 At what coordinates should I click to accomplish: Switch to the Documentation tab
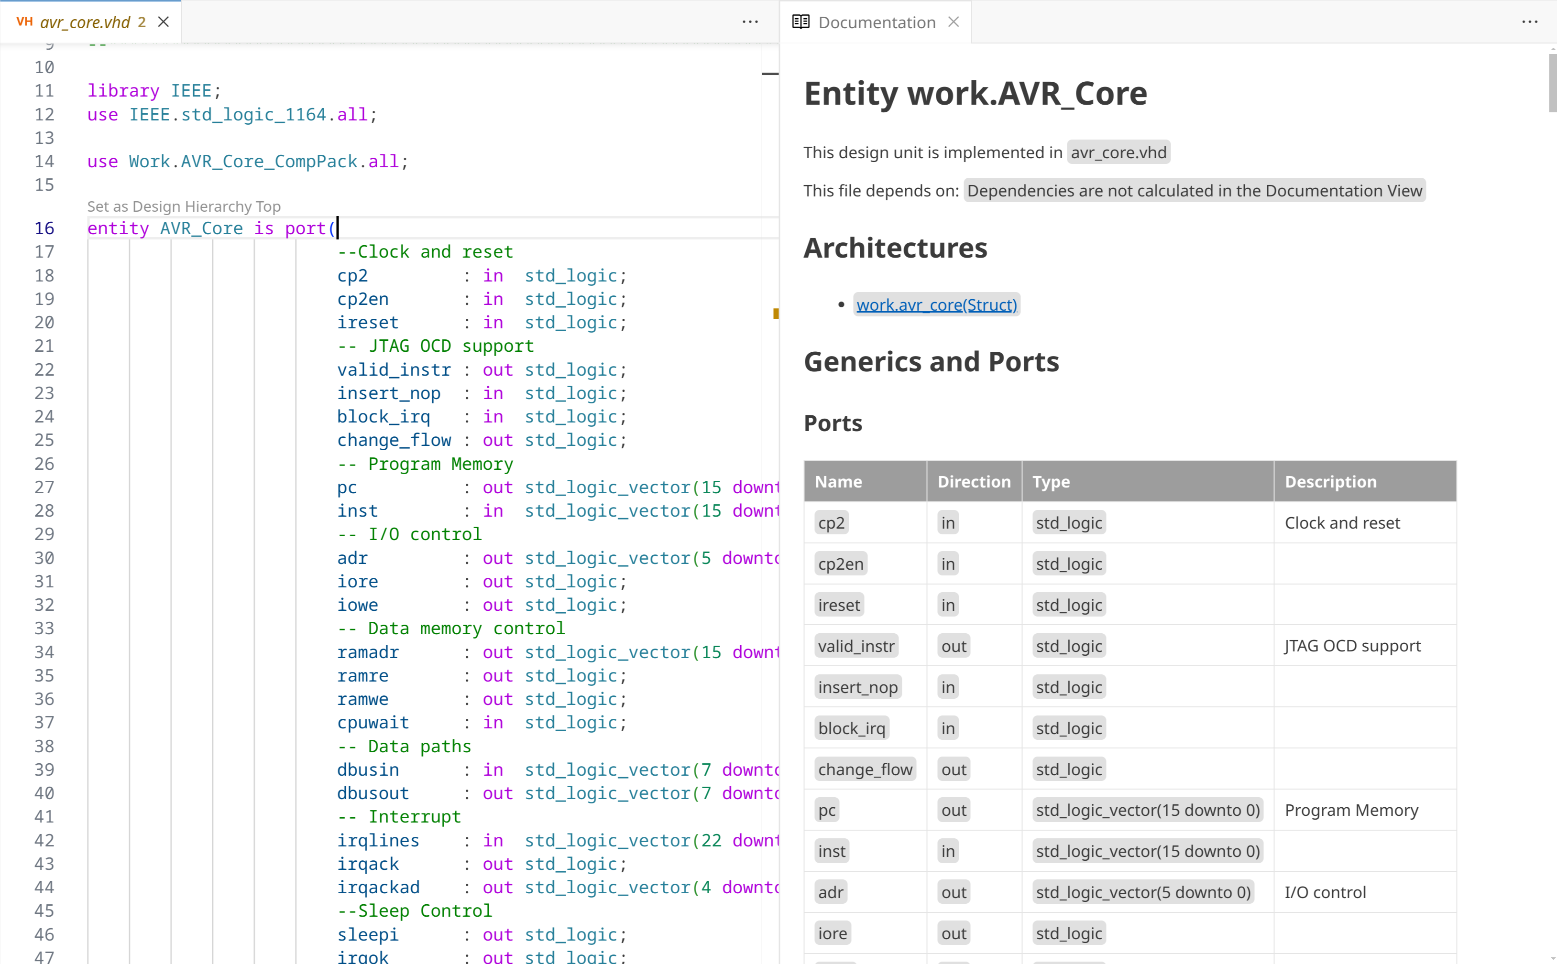point(877,22)
